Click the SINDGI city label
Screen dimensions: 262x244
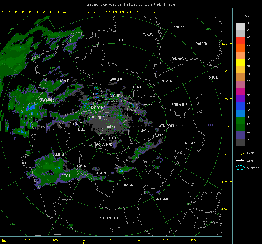coord(148,35)
